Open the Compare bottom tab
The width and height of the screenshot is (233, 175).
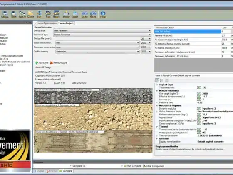click(66, 171)
